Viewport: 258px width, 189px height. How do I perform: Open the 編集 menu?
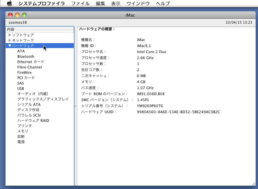[100, 4]
